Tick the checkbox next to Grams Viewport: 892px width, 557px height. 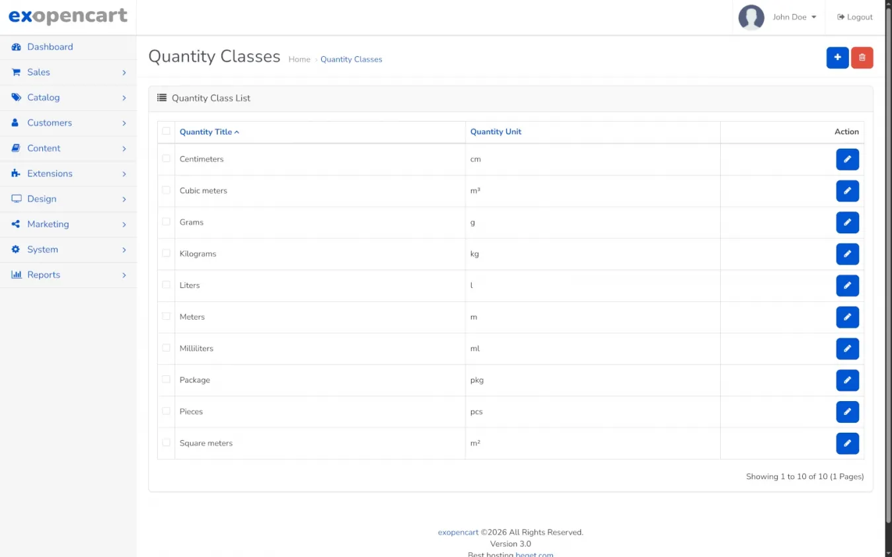click(x=166, y=221)
